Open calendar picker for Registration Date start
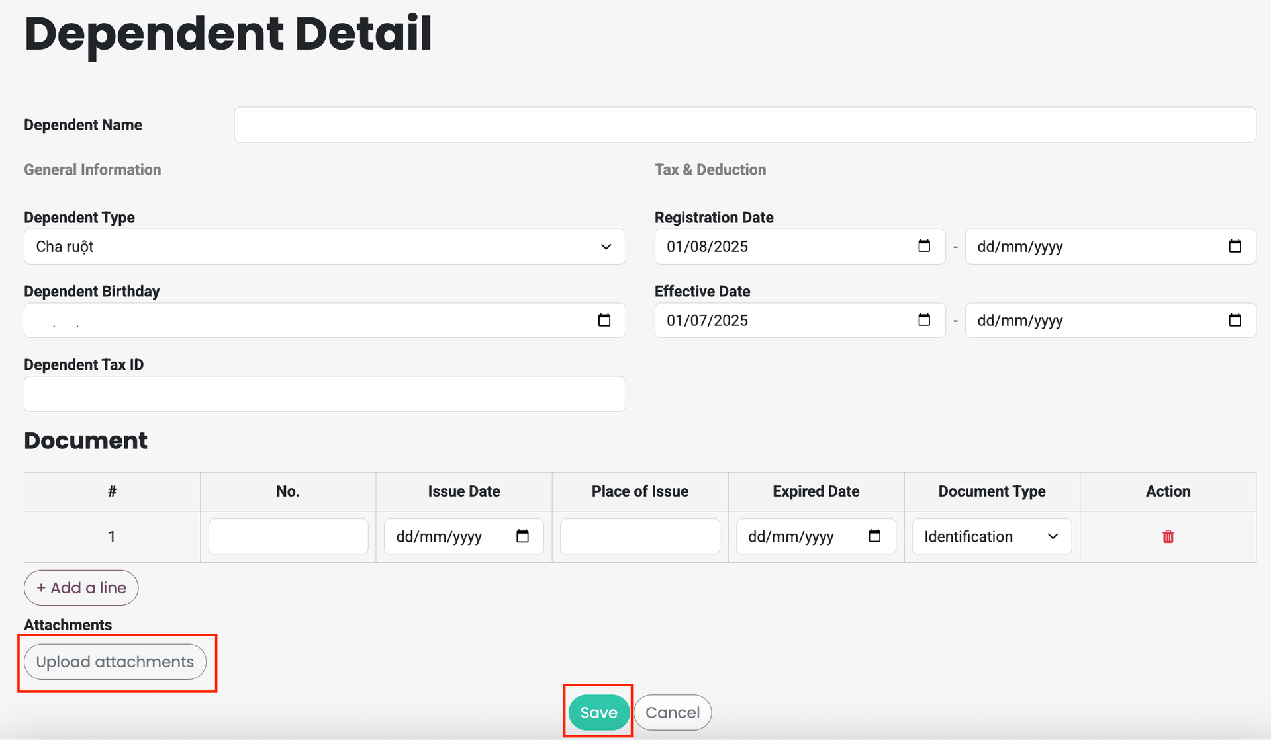This screenshot has height=740, width=1271. point(924,246)
